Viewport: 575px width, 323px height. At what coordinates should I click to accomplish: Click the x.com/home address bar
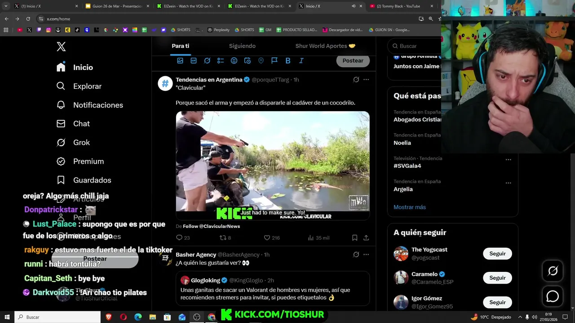coord(225,19)
